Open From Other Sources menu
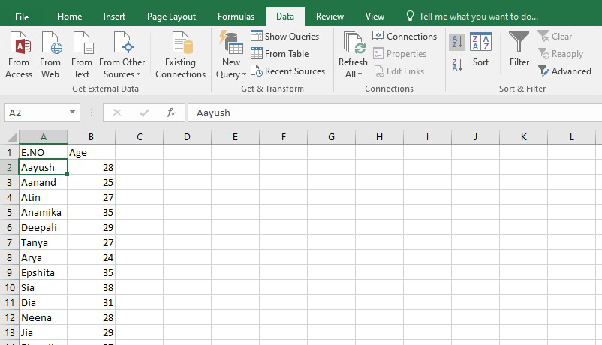The image size is (602, 345). click(x=122, y=55)
